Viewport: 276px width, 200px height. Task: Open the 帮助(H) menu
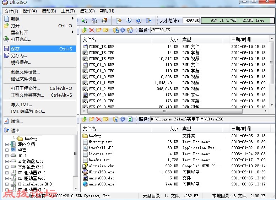click(107, 11)
